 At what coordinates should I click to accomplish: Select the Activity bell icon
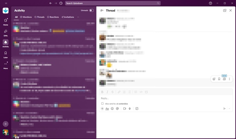tap(6, 42)
